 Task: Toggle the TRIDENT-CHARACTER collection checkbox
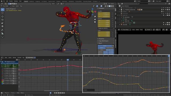coord(162,10)
